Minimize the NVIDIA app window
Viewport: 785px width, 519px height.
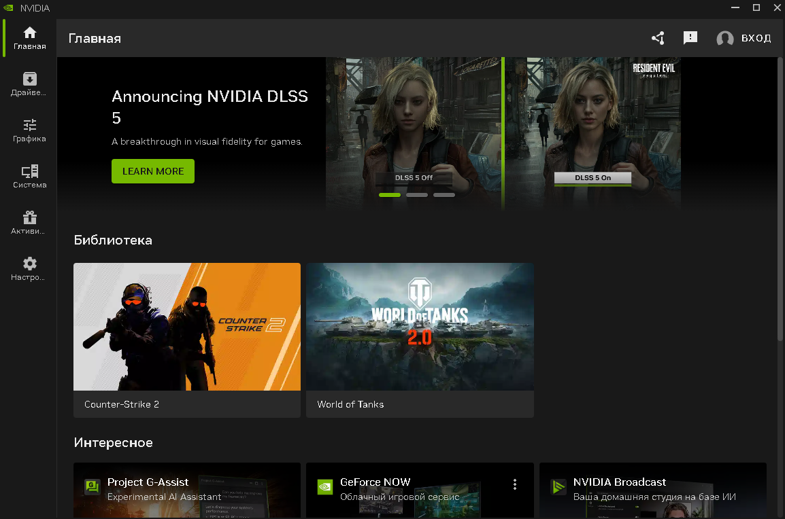click(x=735, y=7)
